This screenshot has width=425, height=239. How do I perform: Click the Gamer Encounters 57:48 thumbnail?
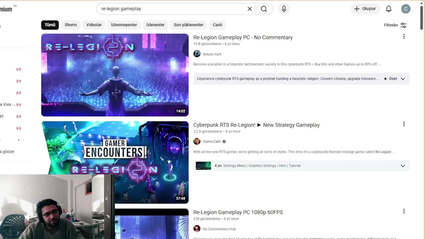pyautogui.click(x=115, y=162)
